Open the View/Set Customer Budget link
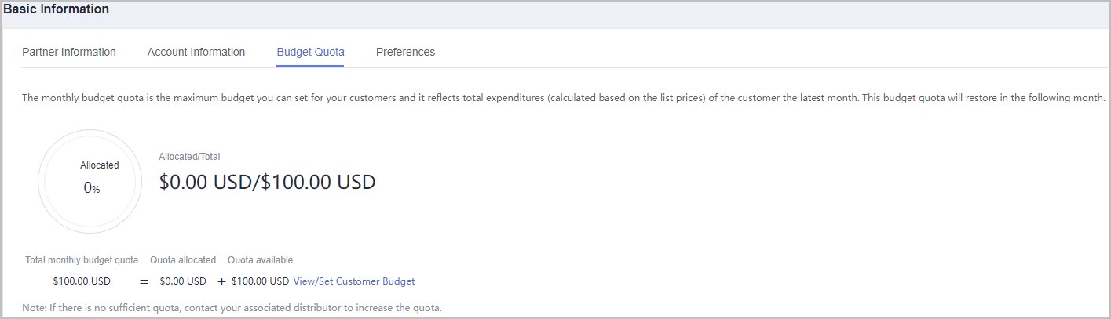The image size is (1111, 319). [x=354, y=281]
